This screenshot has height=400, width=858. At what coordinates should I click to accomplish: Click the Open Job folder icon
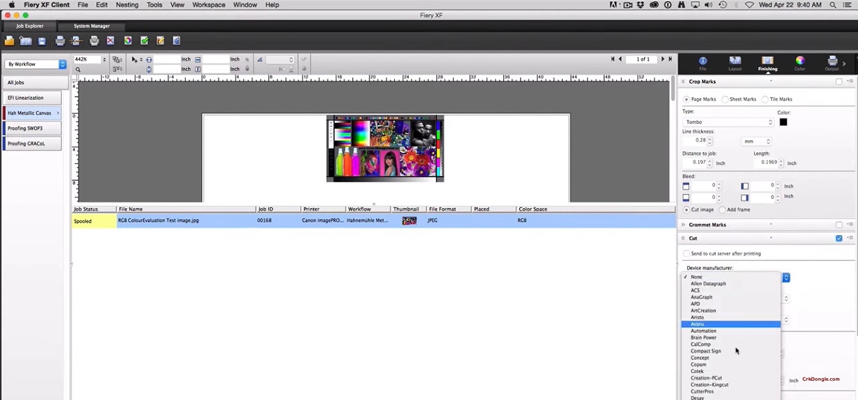9,41
